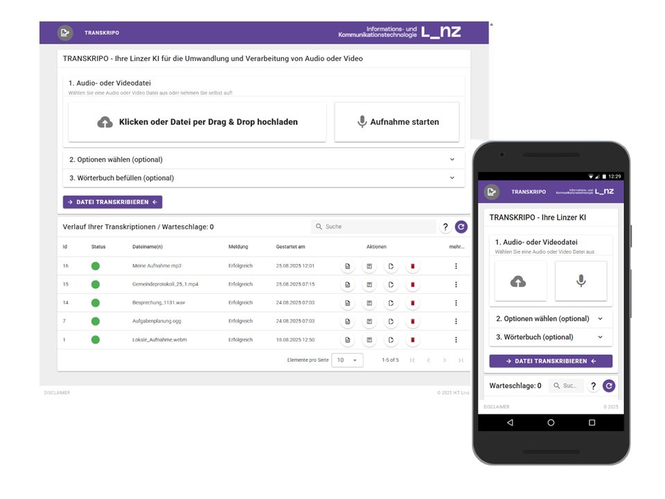Image resolution: width=665 pixels, height=499 pixels.
Task: Go to previous page pagination arrow
Action: [x=428, y=360]
